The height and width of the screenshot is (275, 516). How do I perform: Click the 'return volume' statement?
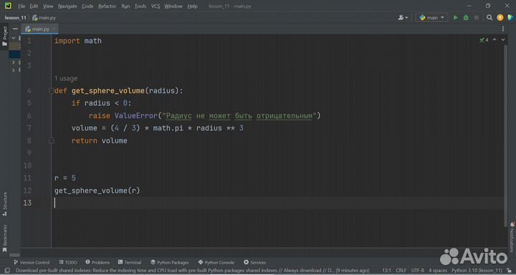coord(100,140)
